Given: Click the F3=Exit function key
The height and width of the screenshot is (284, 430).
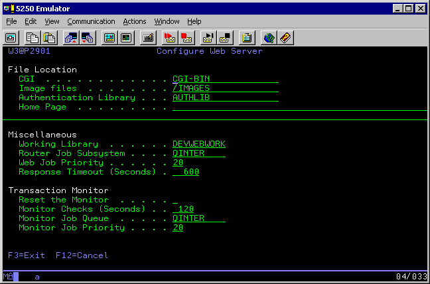Looking at the screenshot, I should 27,255.
